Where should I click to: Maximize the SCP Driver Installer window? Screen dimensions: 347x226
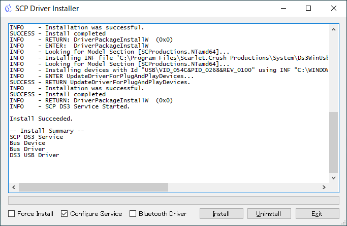point(309,9)
